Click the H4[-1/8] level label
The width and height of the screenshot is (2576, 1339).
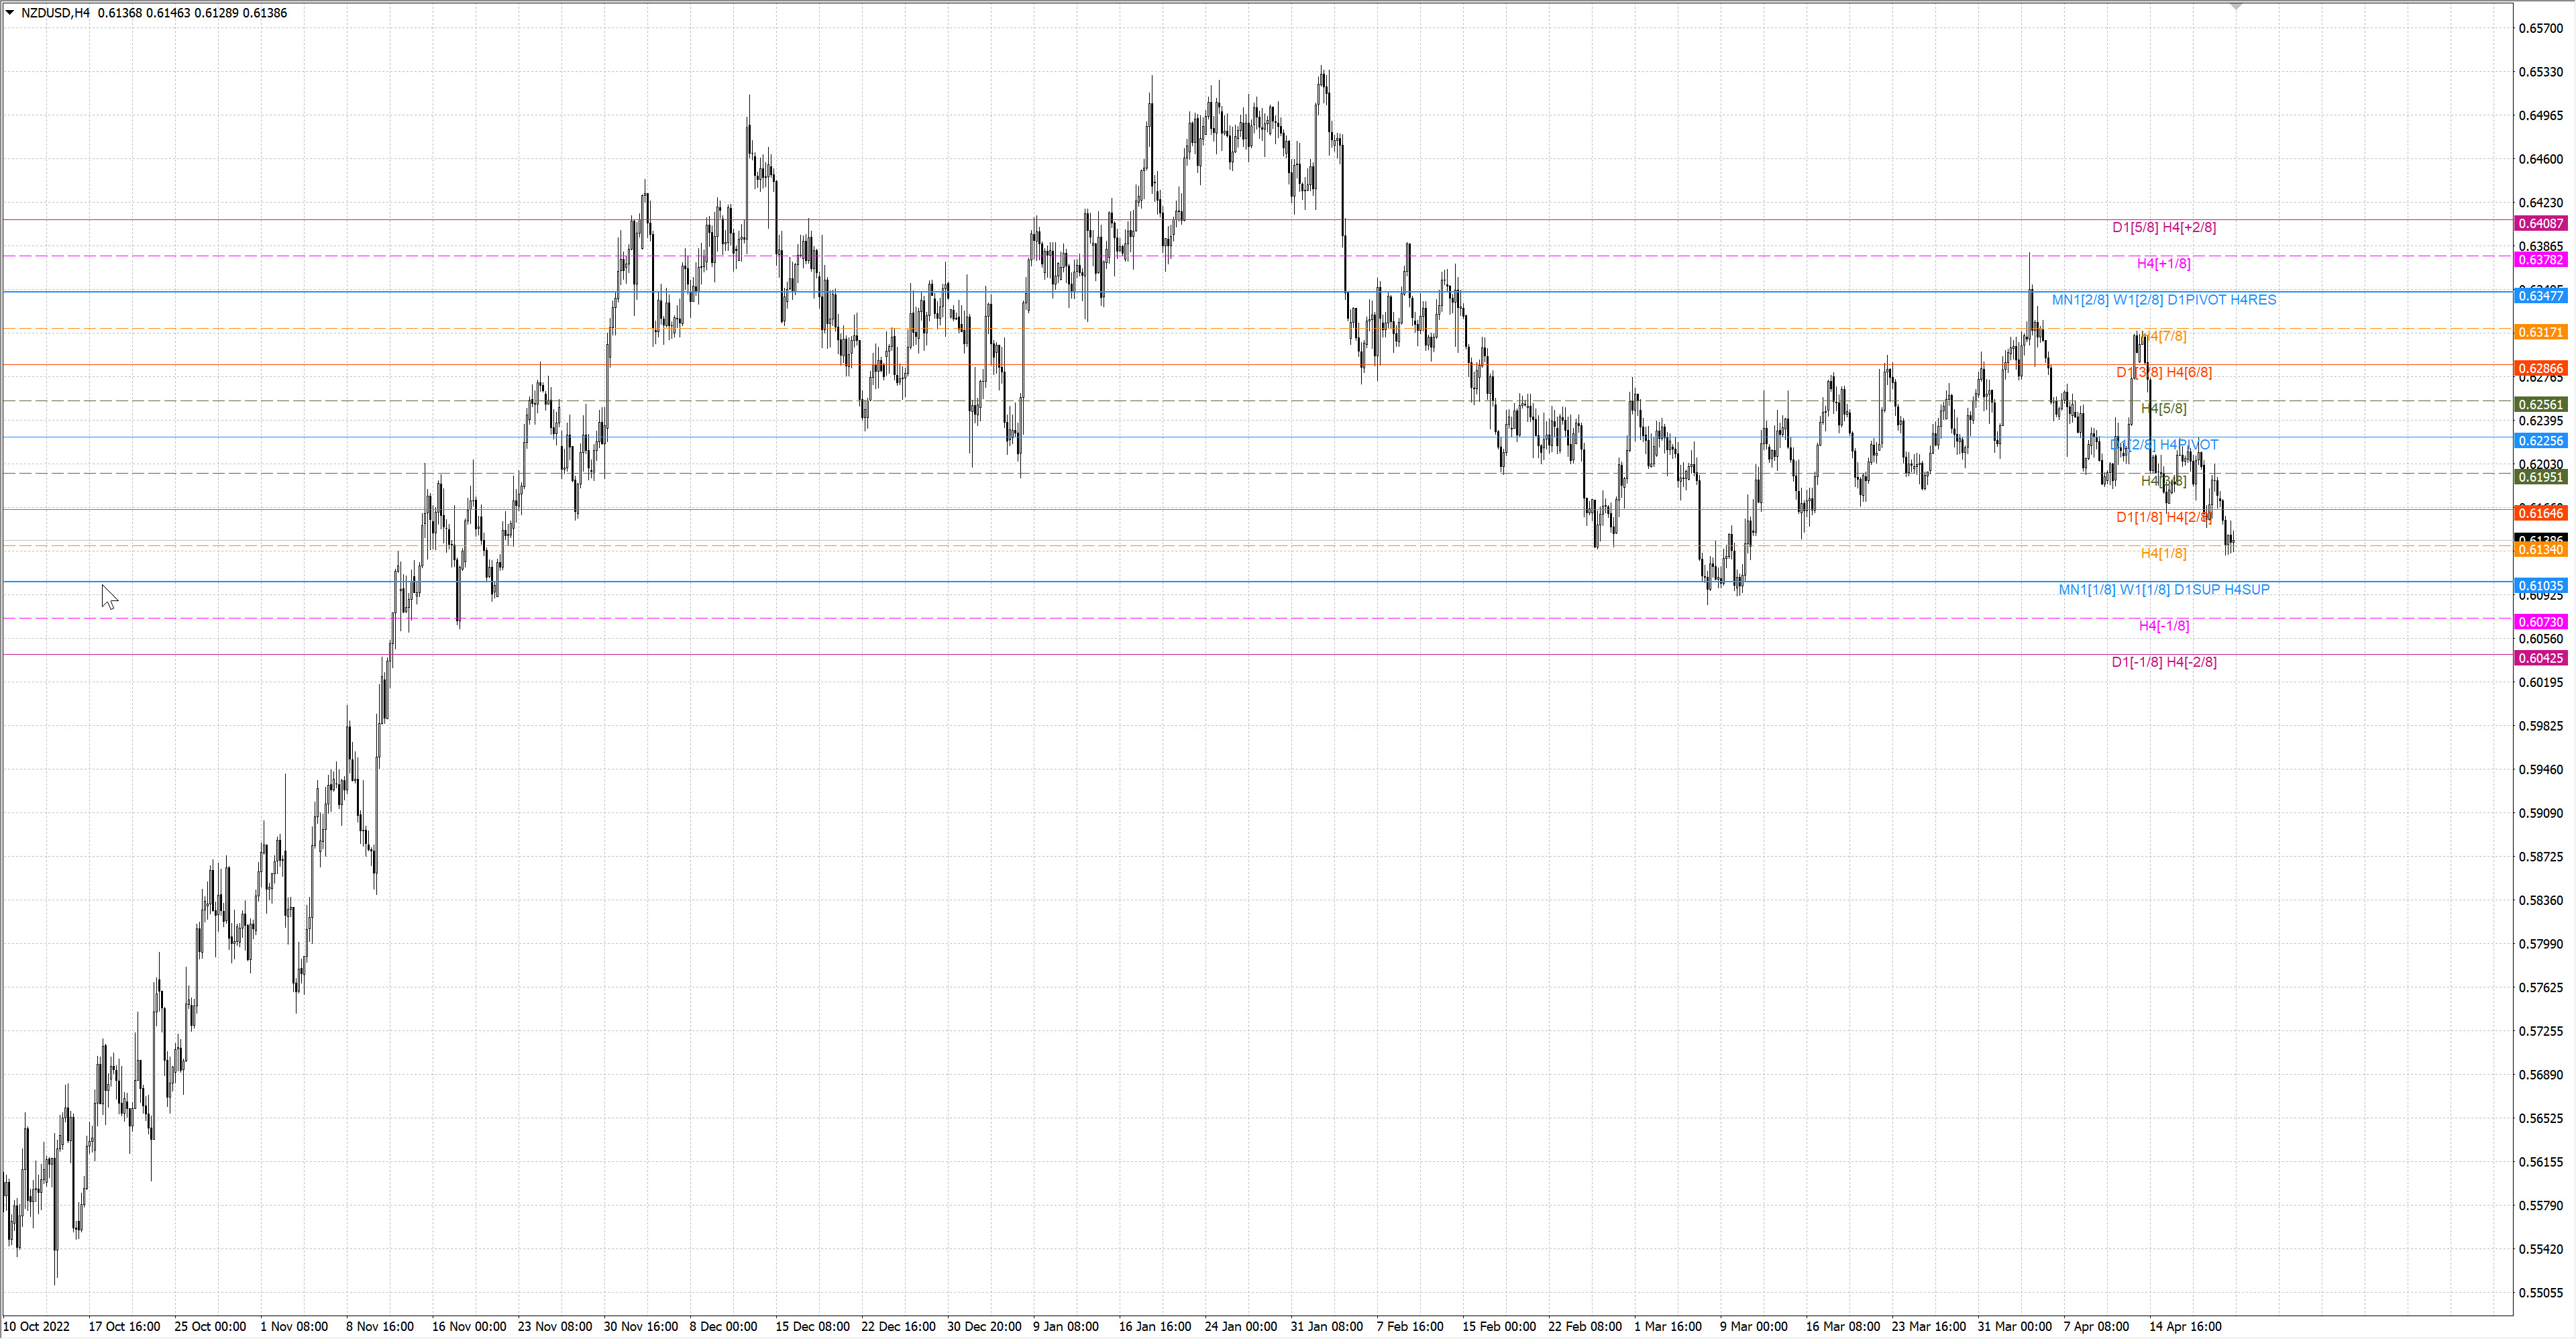[x=2164, y=626]
